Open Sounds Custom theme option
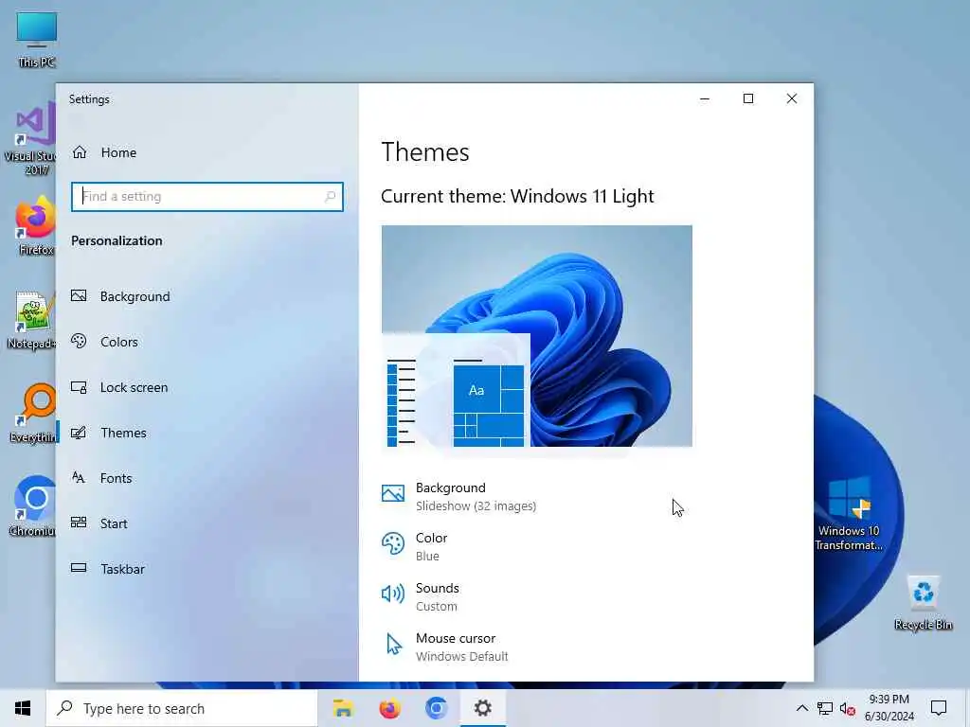This screenshot has width=970, height=727. pos(421,596)
